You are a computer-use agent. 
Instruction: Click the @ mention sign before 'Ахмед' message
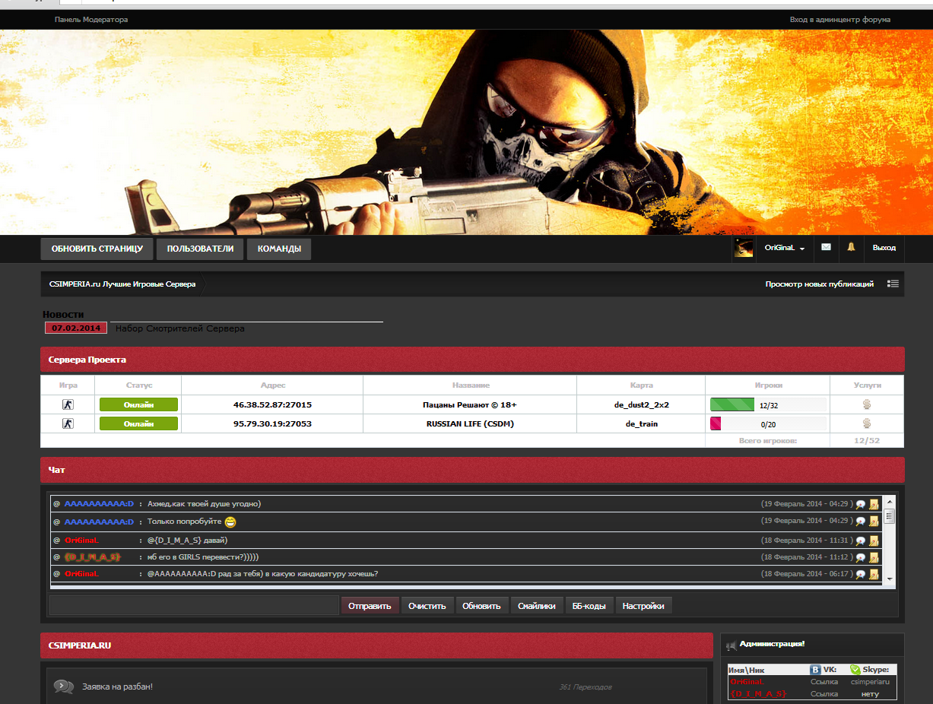[56, 503]
